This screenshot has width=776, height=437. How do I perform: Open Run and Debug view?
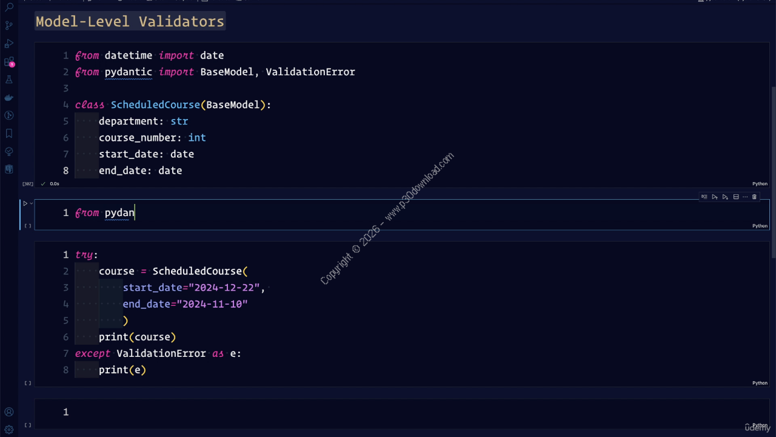9,44
